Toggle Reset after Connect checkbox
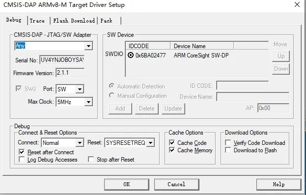The image size is (306, 195). pos(22,152)
